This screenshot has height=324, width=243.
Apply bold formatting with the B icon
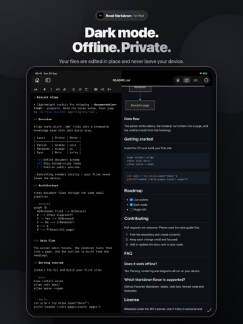coord(45,90)
